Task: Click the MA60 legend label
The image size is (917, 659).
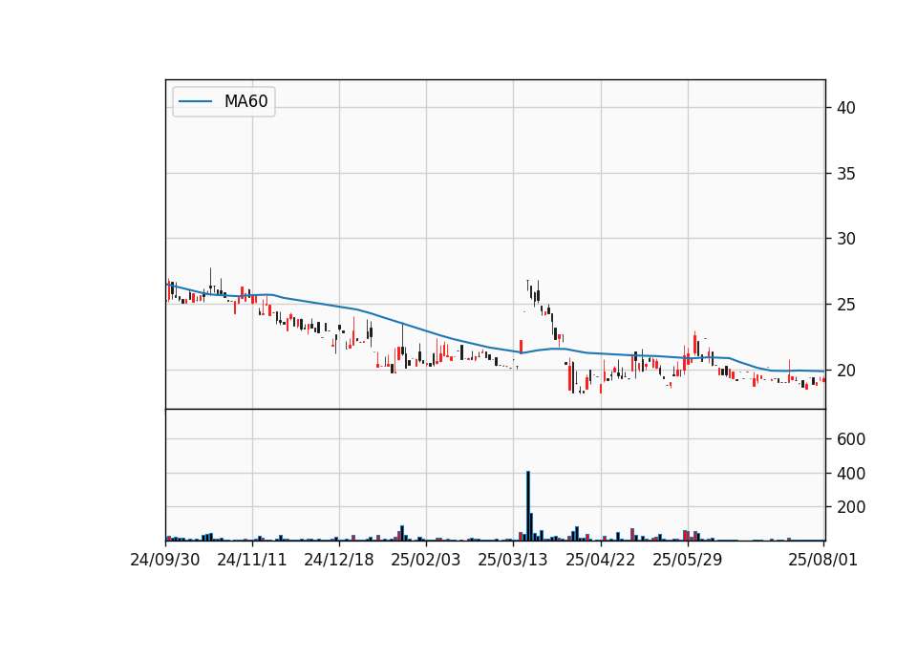Action: pyautogui.click(x=245, y=101)
